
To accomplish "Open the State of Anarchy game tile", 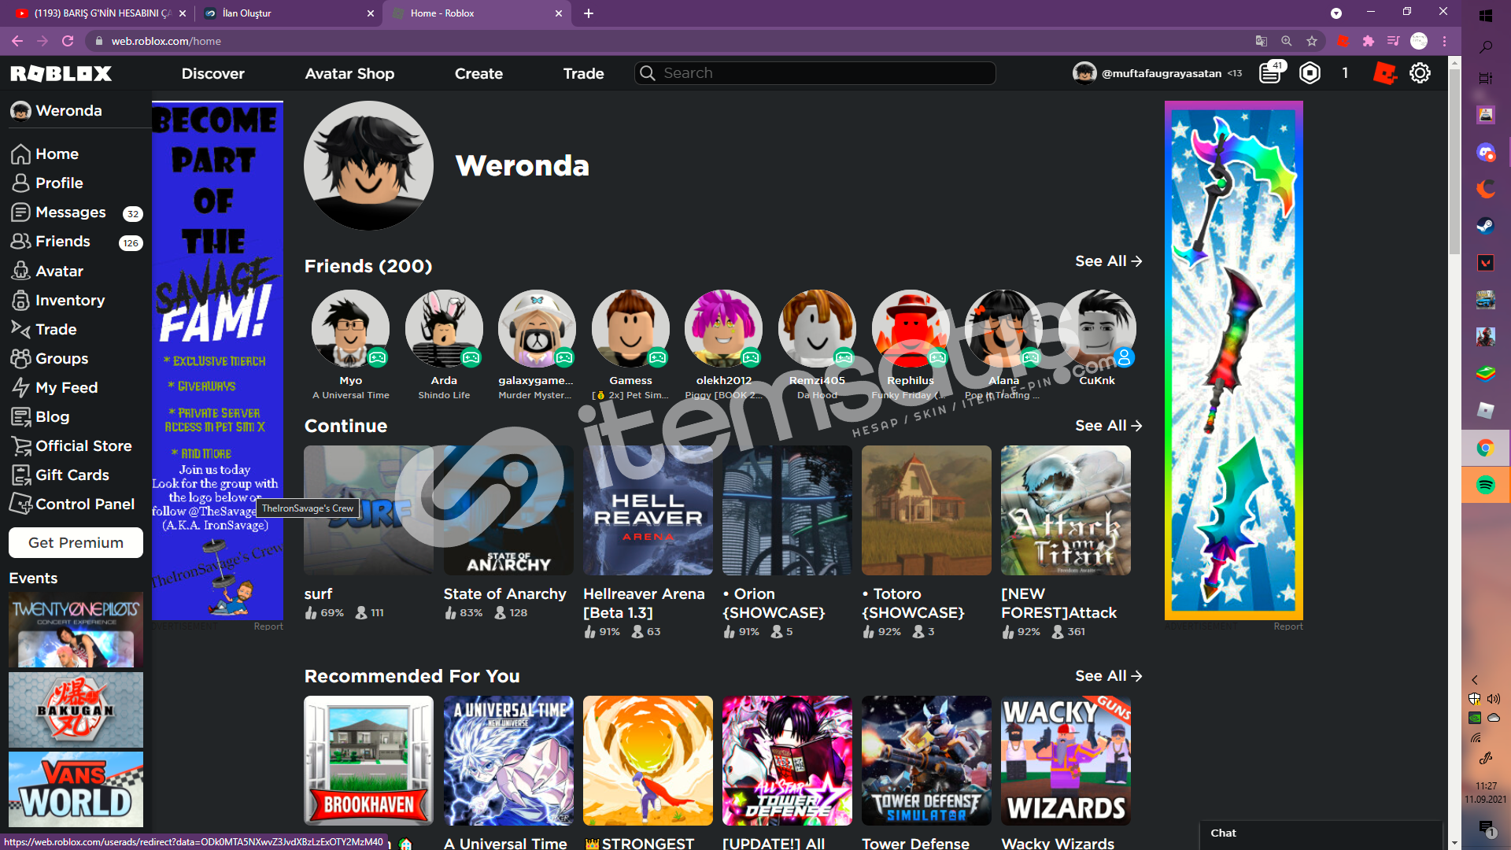I will [508, 510].
